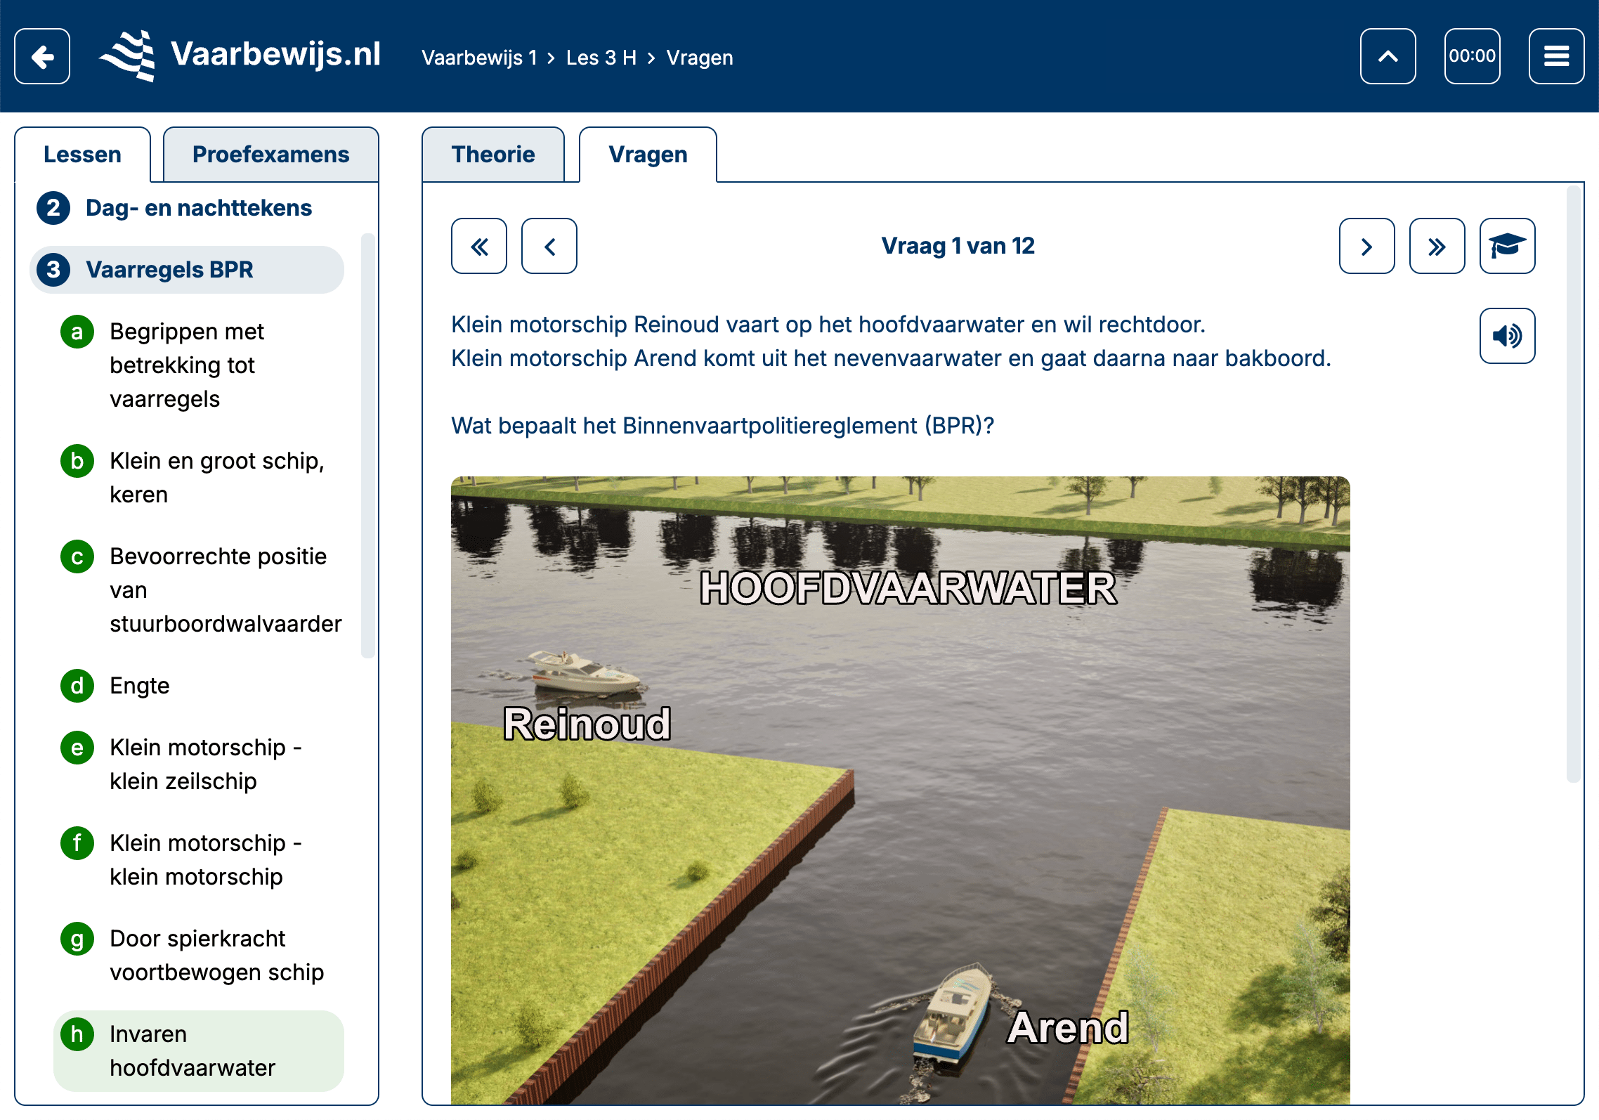
Task: Click the 00:00 timer button
Action: [1472, 56]
